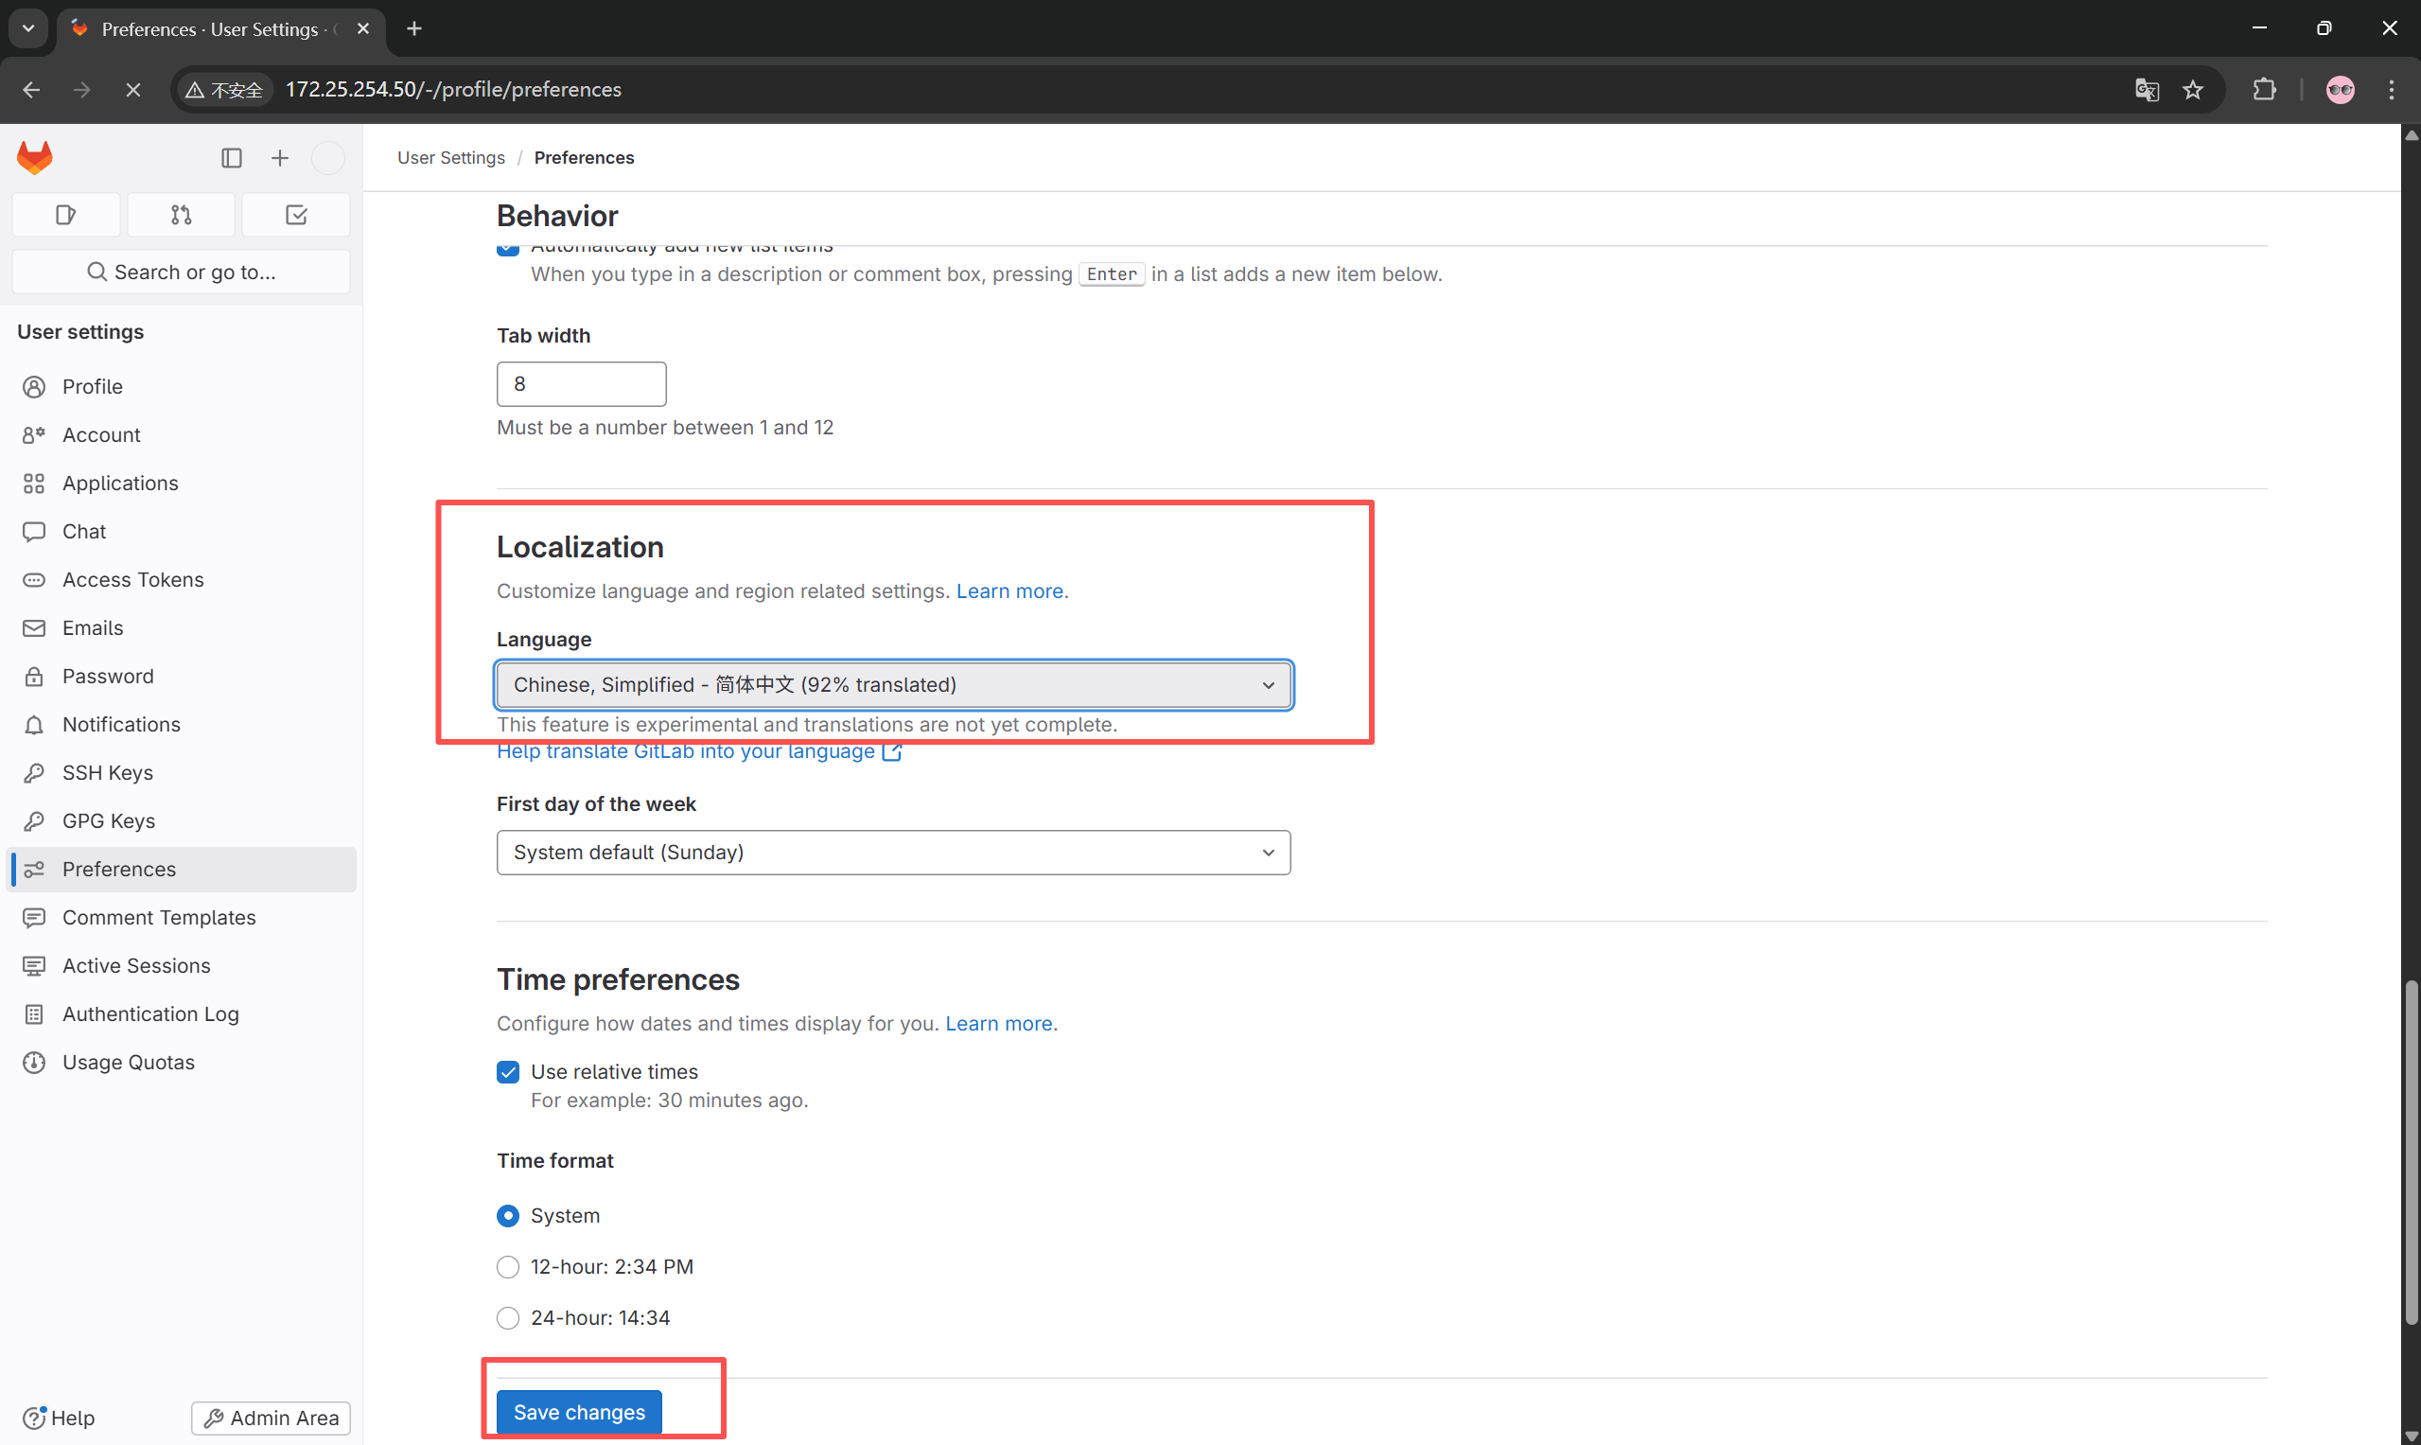The width and height of the screenshot is (2421, 1445).
Task: Select the 24-hour time format radio
Action: [x=508, y=1316]
